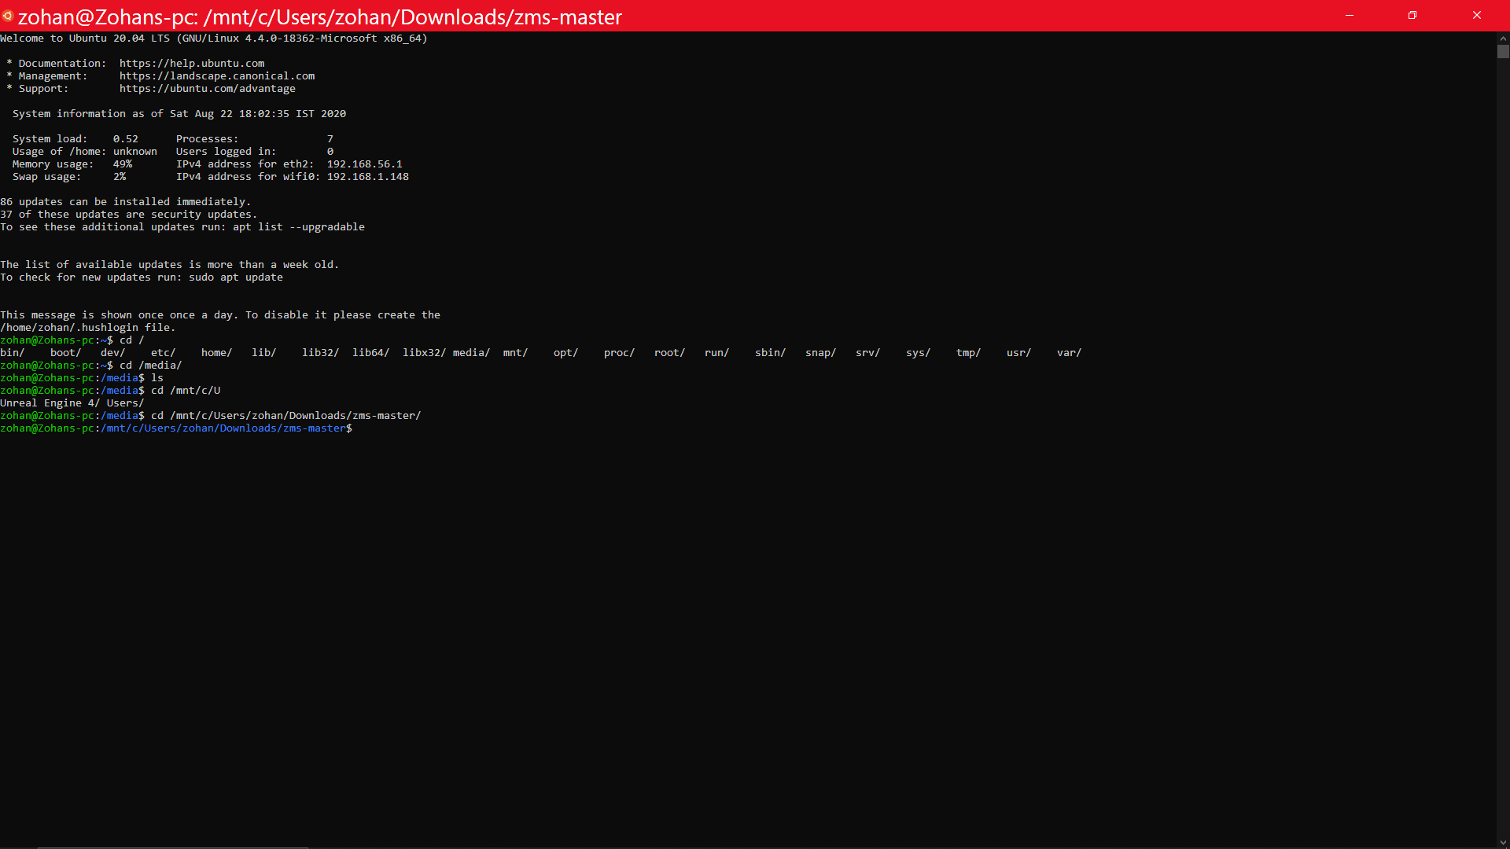
Task: Close the Ubuntu terminal window
Action: coord(1476,16)
